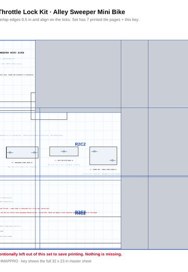Click the center hole marker on position bar
188x272 pixels.
tap(64, 151)
